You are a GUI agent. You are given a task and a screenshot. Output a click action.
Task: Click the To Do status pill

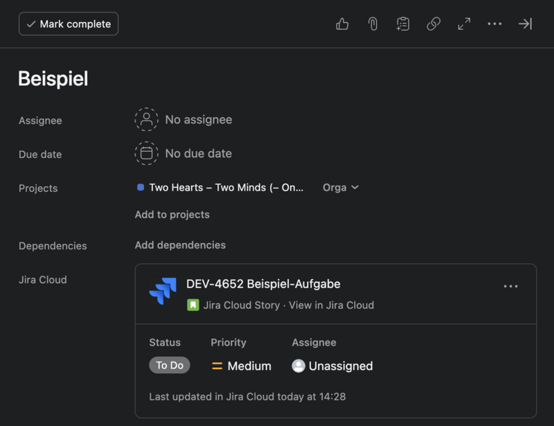(170, 365)
